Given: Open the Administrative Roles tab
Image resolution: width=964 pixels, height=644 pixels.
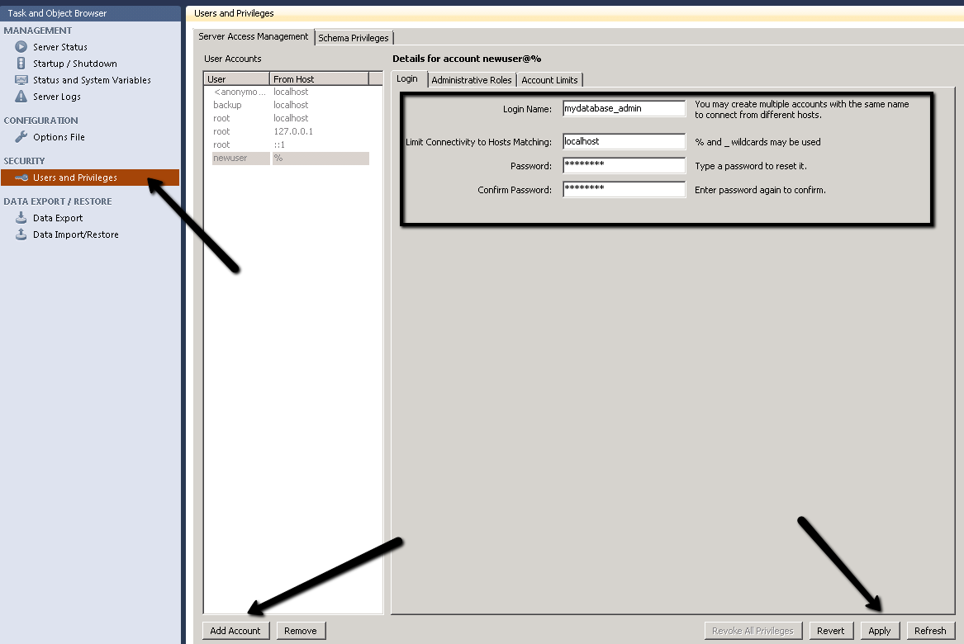Looking at the screenshot, I should point(472,80).
